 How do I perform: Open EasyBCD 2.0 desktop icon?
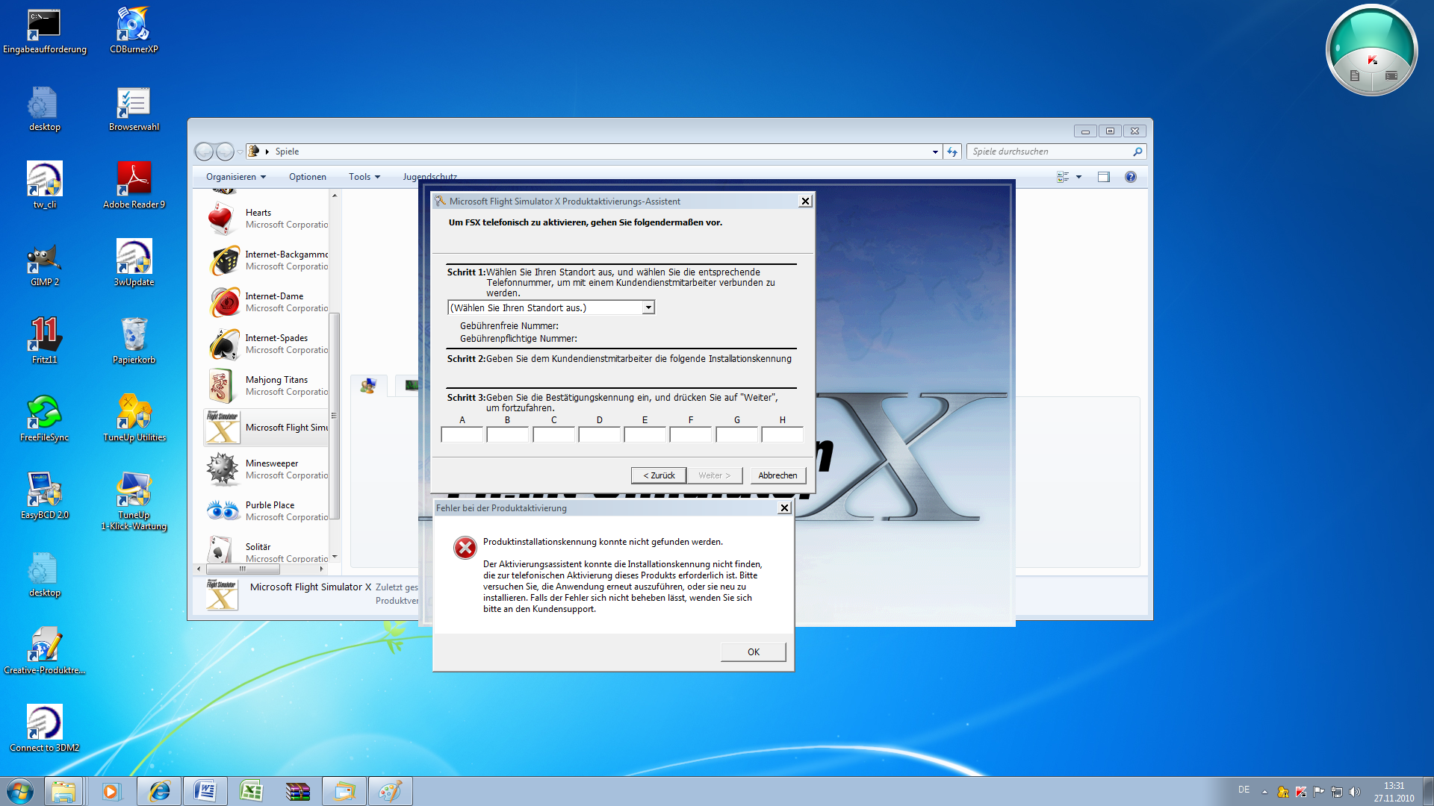coord(44,497)
